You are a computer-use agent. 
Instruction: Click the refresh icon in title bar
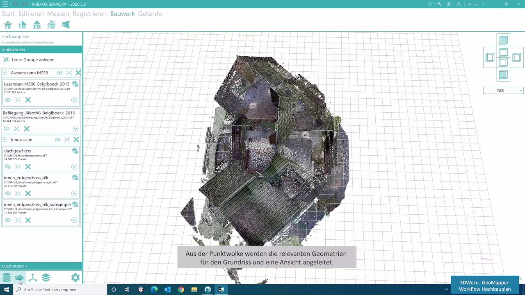point(430,4)
